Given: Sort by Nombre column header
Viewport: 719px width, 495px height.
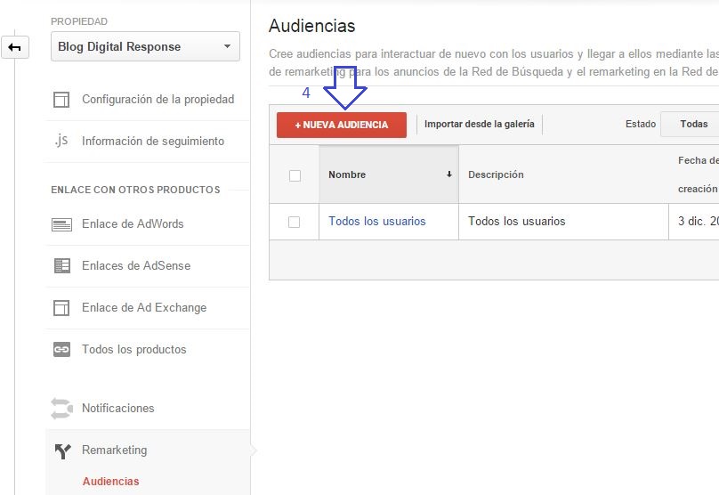Looking at the screenshot, I should [389, 174].
